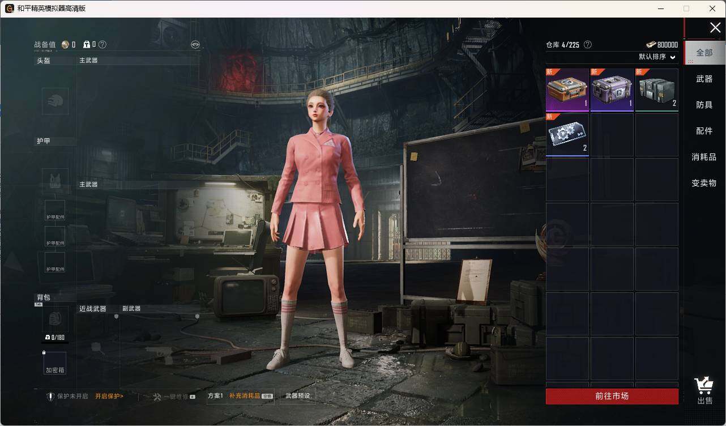Viewport: 726px width, 426px height.
Task: Click the character model in pink suit
Action: (x=317, y=229)
